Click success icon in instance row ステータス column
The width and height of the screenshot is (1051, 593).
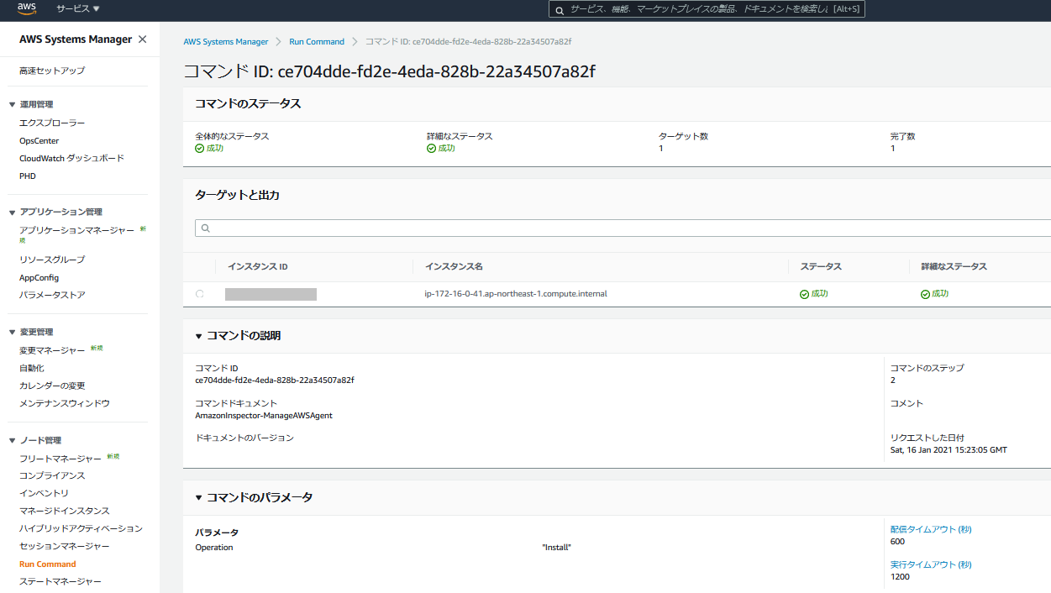coord(804,294)
